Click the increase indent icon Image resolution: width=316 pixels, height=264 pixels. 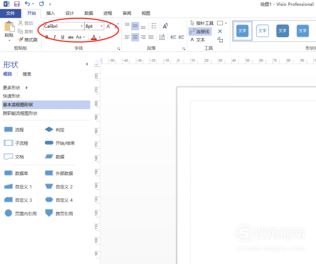[181, 37]
